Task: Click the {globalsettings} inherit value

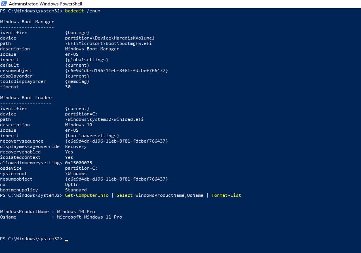Action: pyautogui.click(x=86, y=60)
